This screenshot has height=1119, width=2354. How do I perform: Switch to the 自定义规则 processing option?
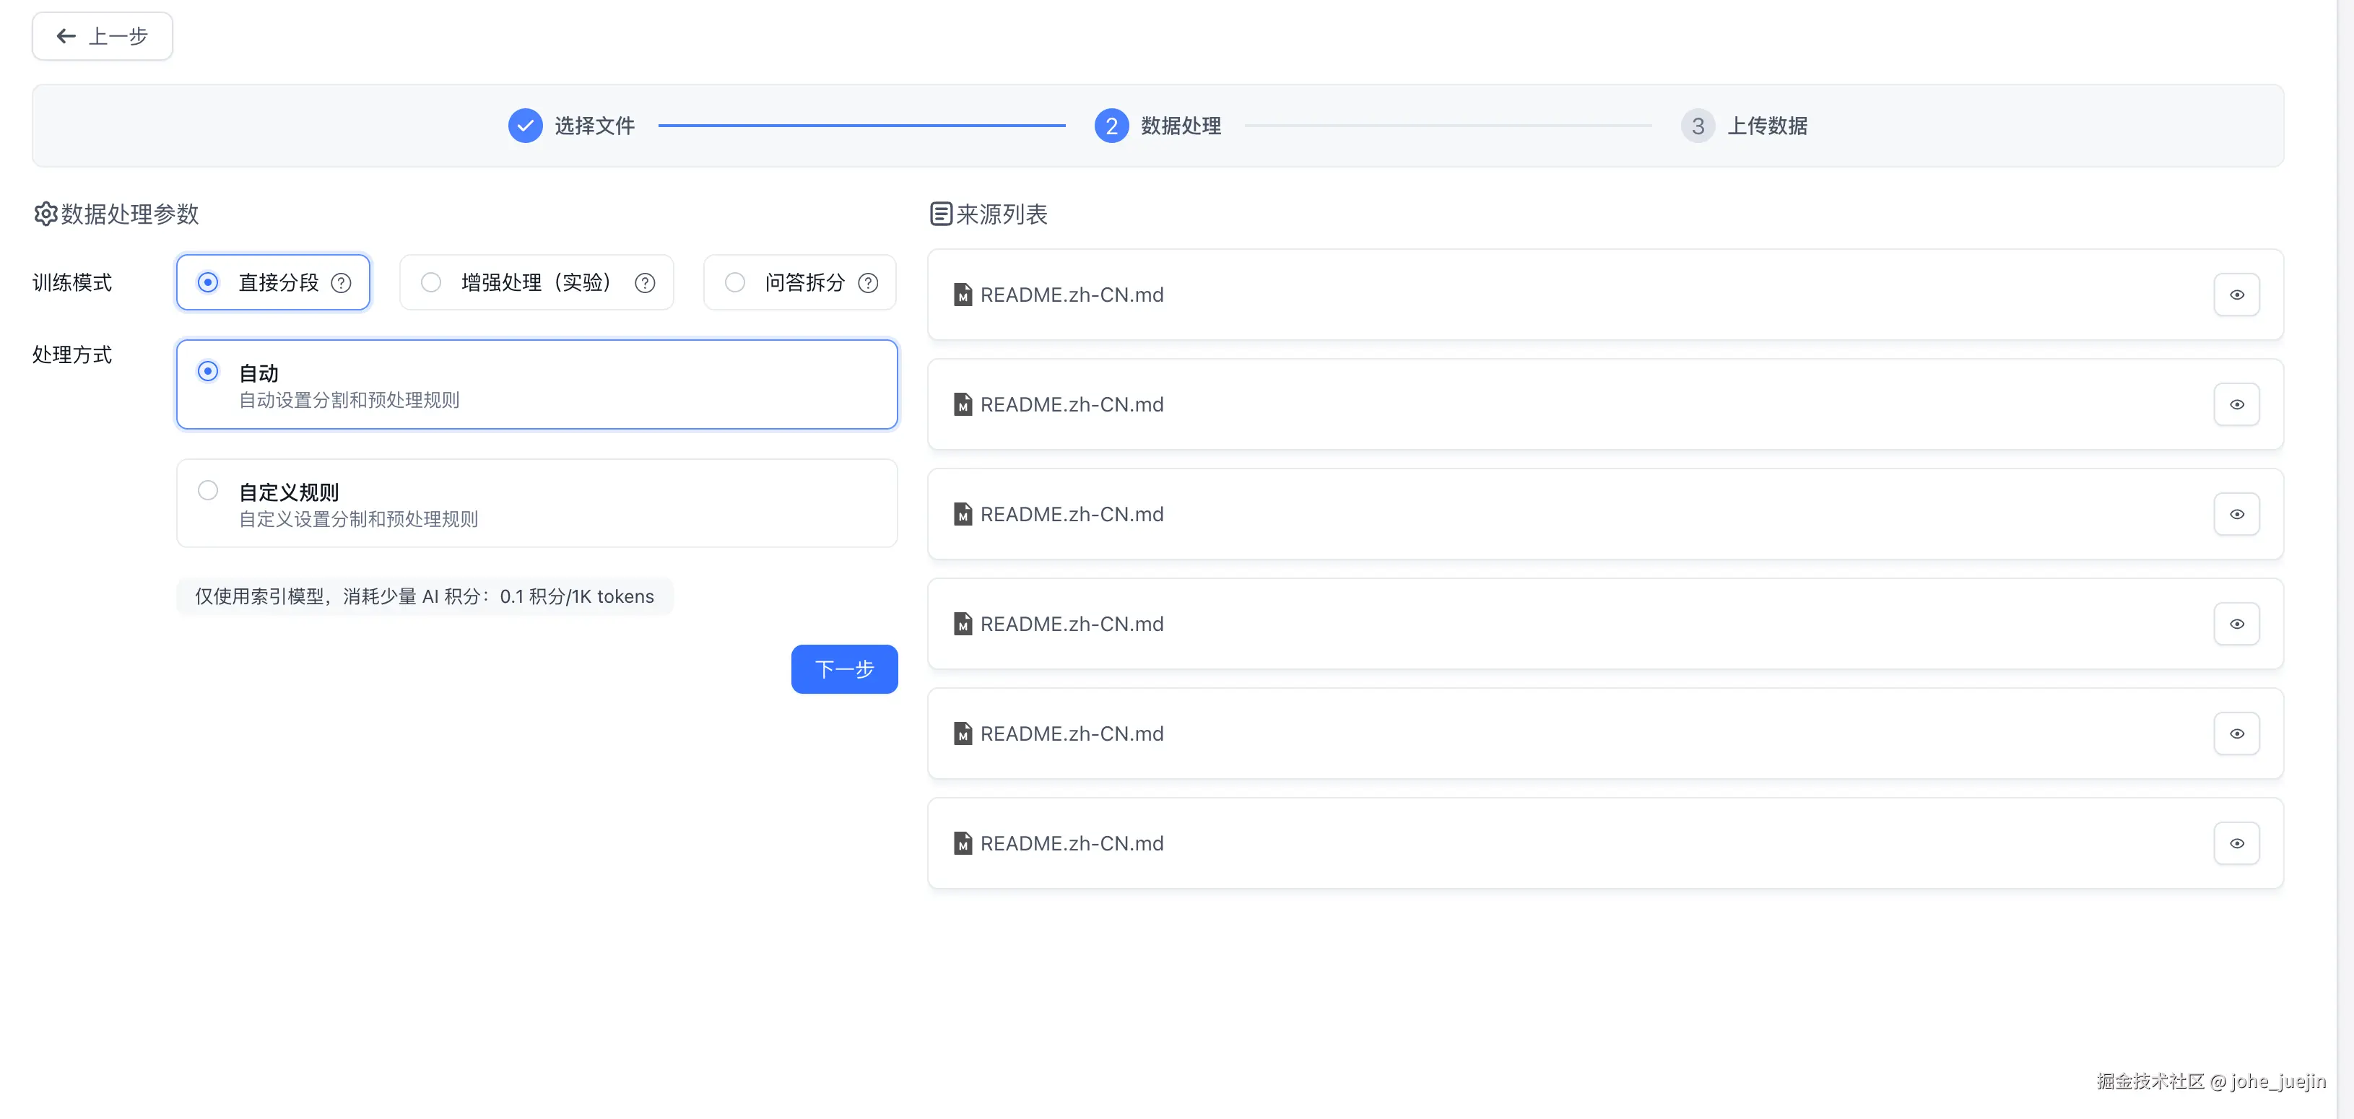coord(209,490)
